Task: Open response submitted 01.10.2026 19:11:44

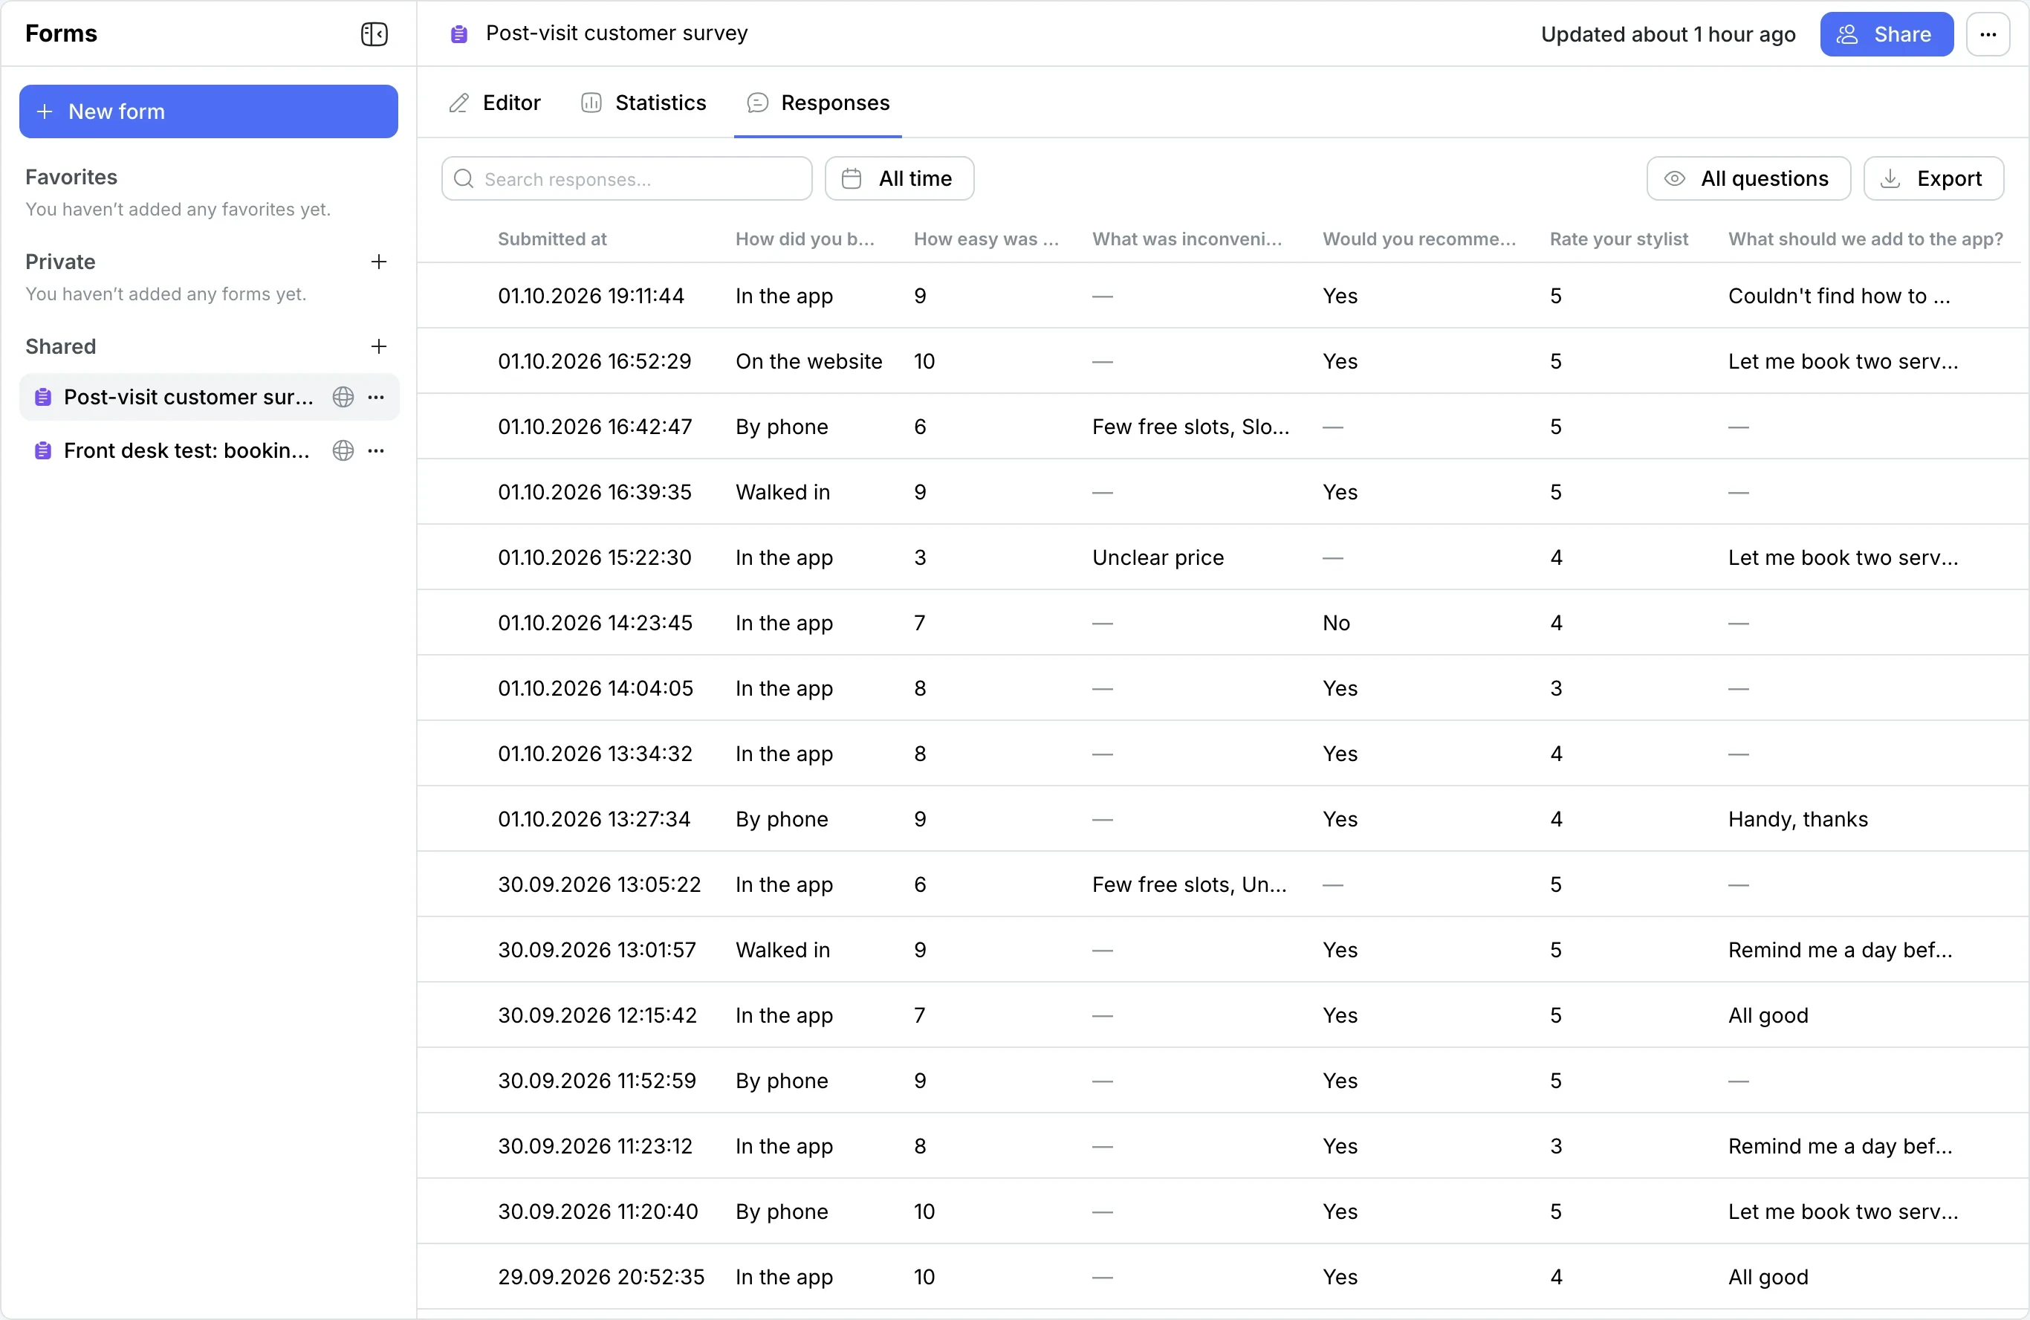Action: pos(1223,296)
